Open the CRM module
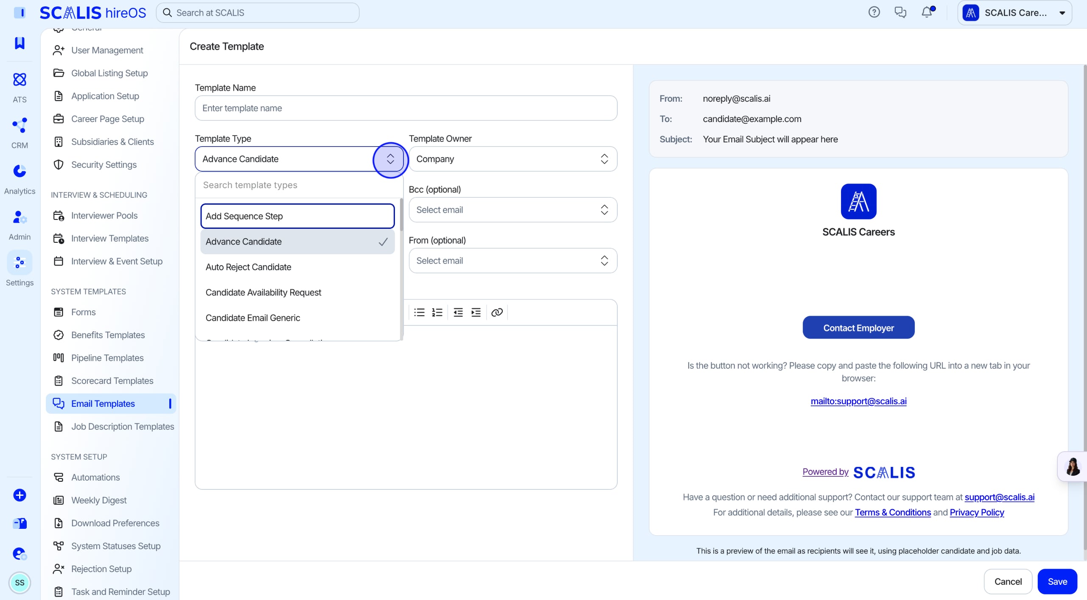The image size is (1087, 600). [x=20, y=133]
